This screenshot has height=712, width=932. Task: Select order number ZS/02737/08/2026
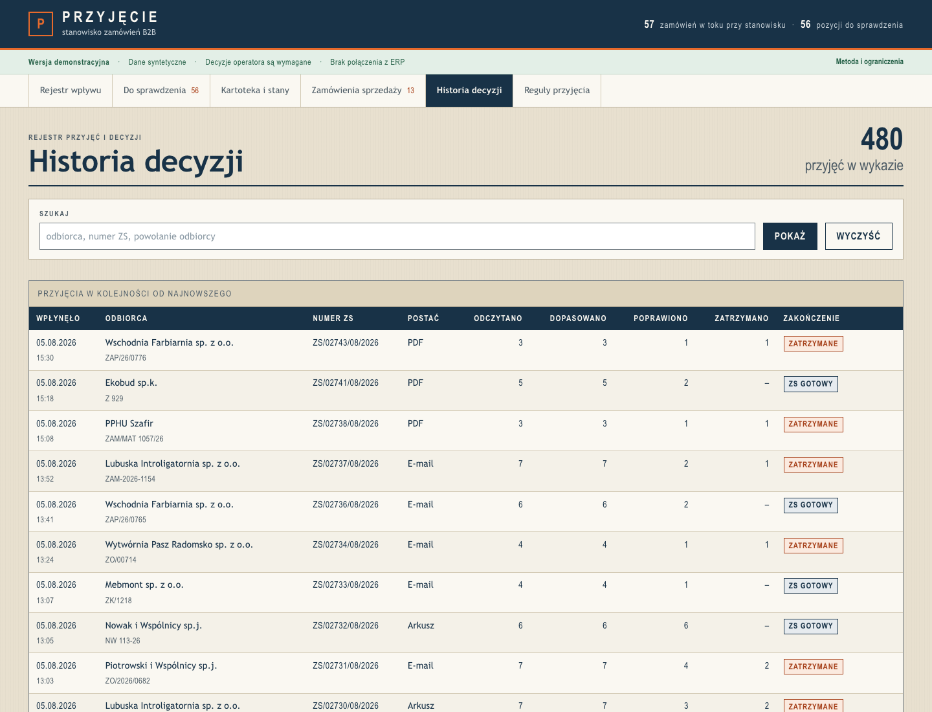pyautogui.click(x=346, y=464)
